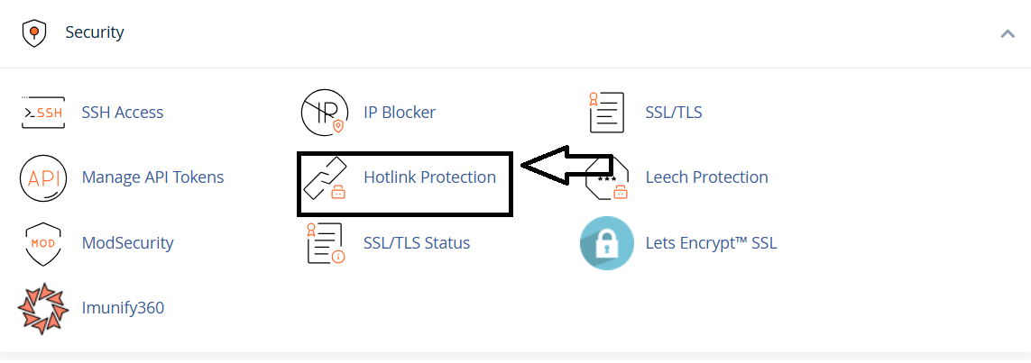Open the IP Blocker link
Screen dimensions: 1031x363
tap(400, 113)
